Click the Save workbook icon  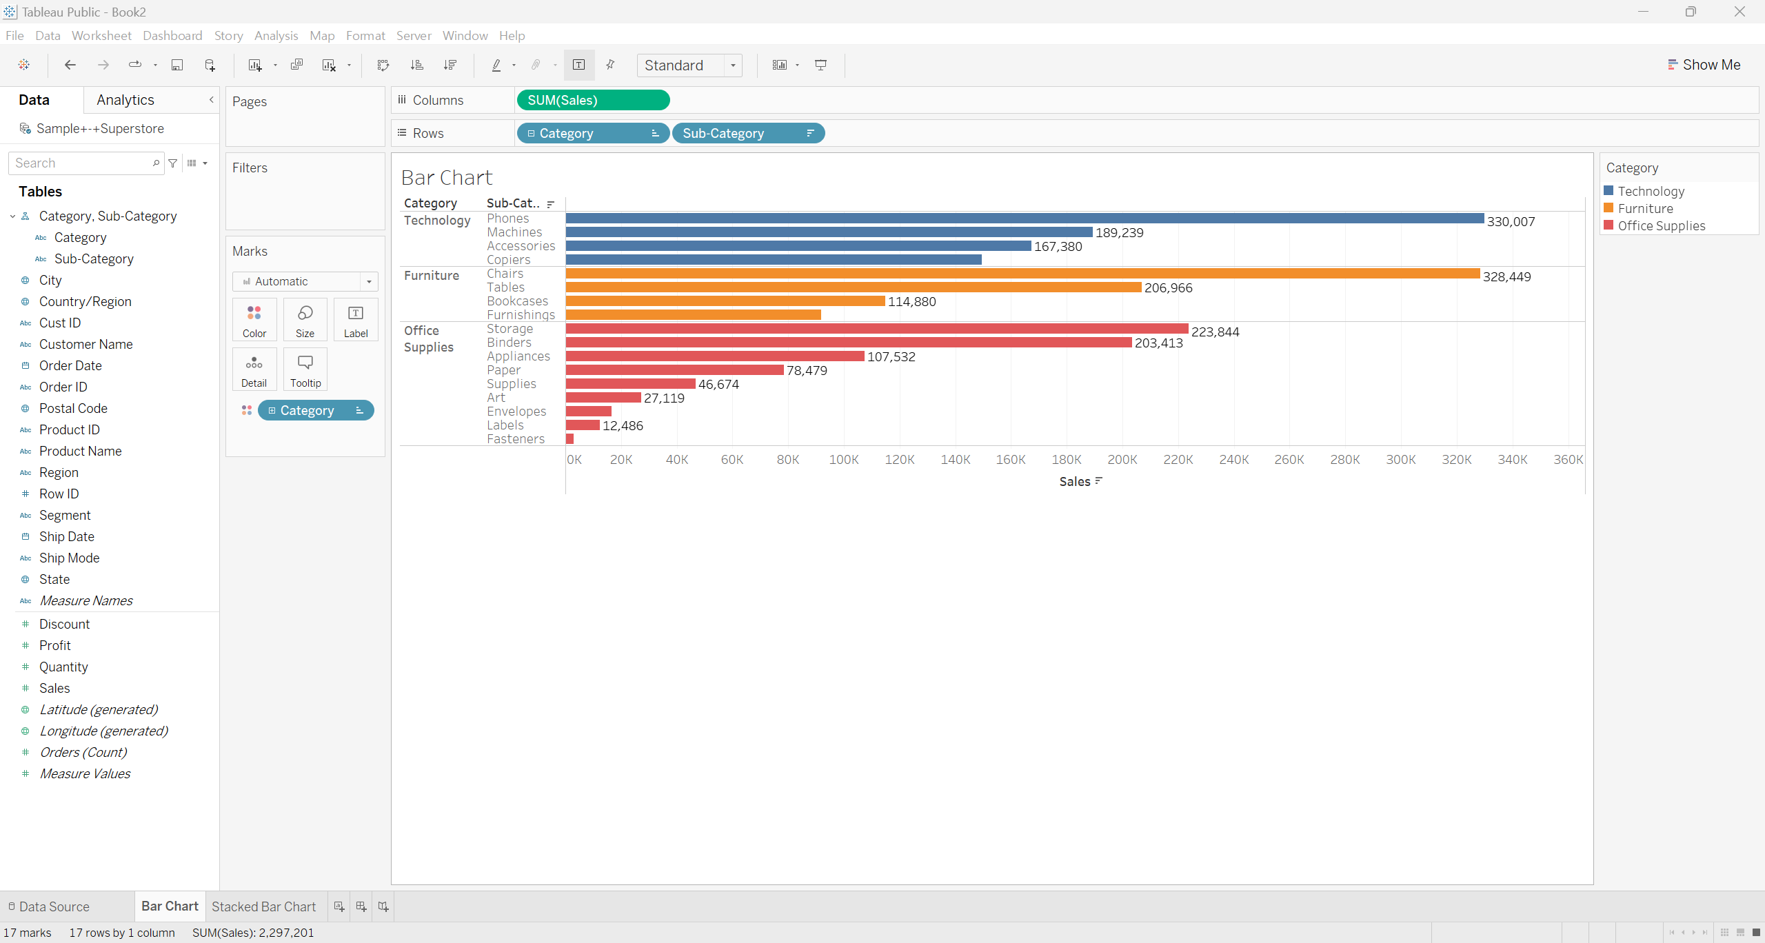coord(176,65)
